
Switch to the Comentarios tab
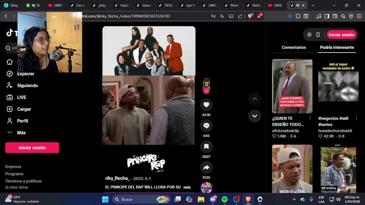[x=294, y=48]
